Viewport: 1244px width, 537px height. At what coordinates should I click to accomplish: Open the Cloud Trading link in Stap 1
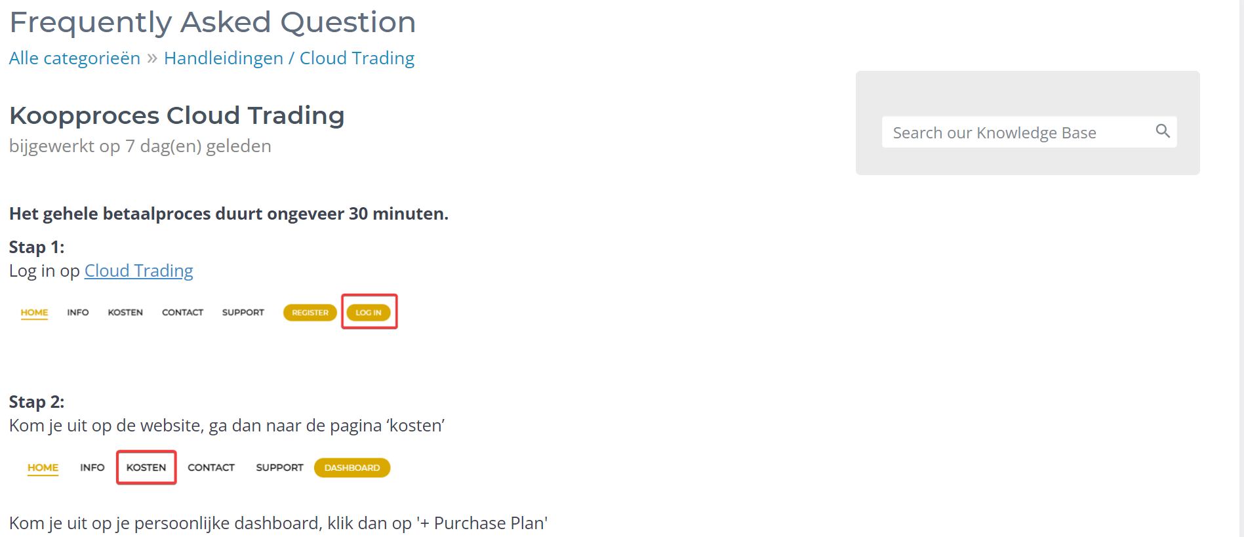[x=139, y=271]
